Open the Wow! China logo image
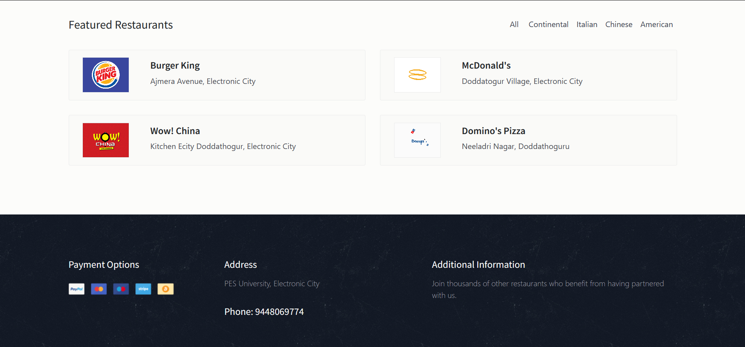Screen dimensions: 745x347 (106, 140)
